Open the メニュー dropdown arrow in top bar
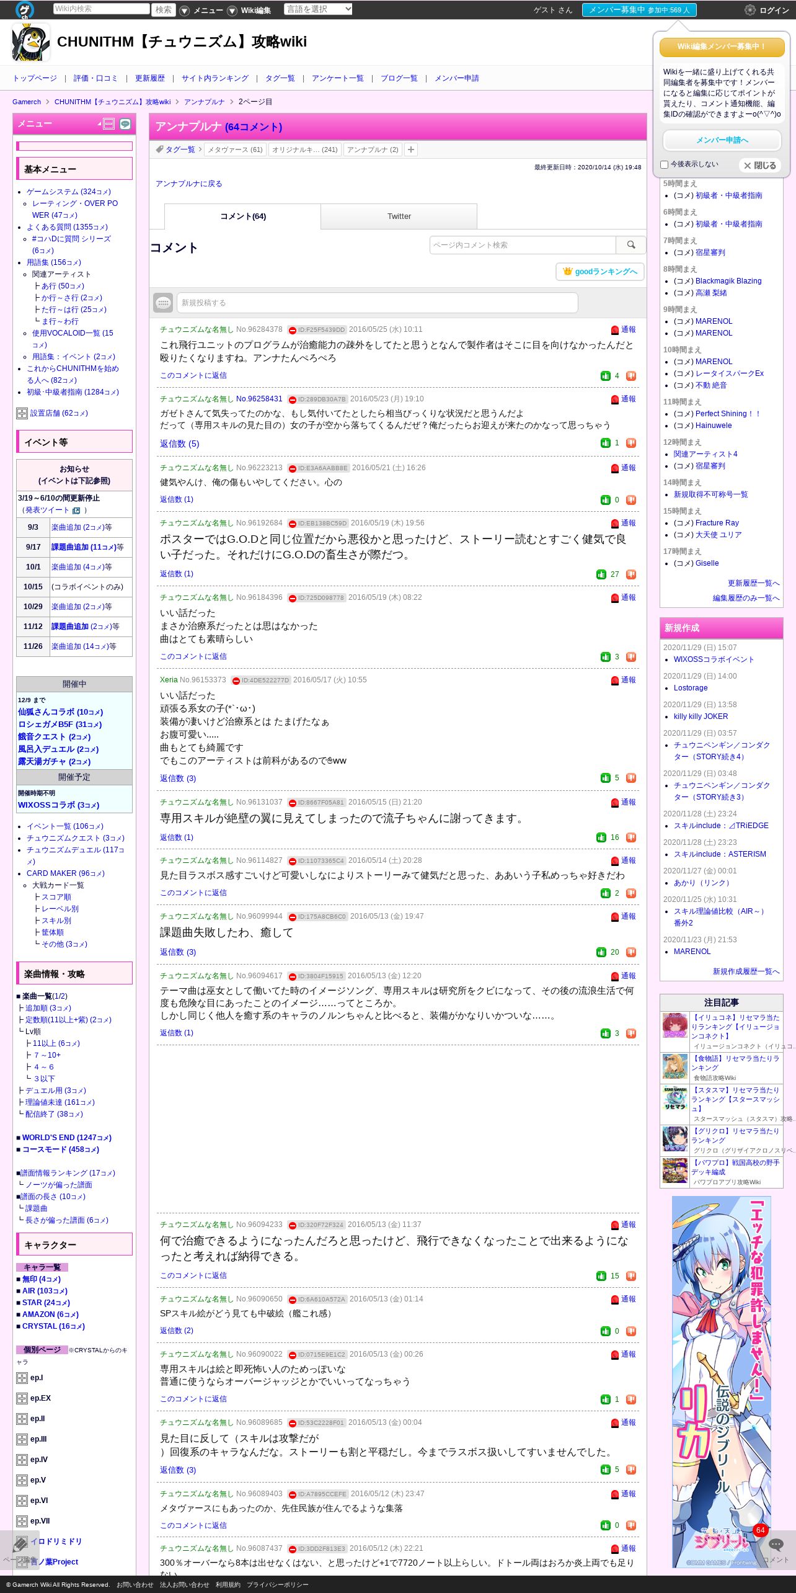The height and width of the screenshot is (1593, 796). [x=184, y=11]
